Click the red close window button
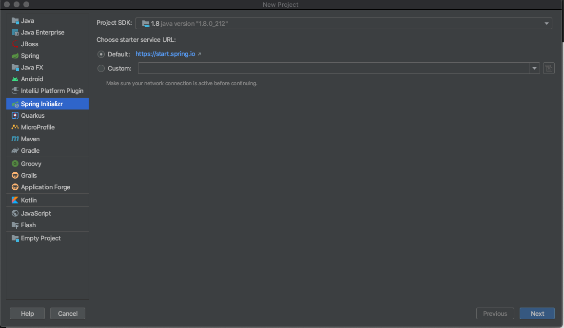The height and width of the screenshot is (328, 564). (7, 4)
